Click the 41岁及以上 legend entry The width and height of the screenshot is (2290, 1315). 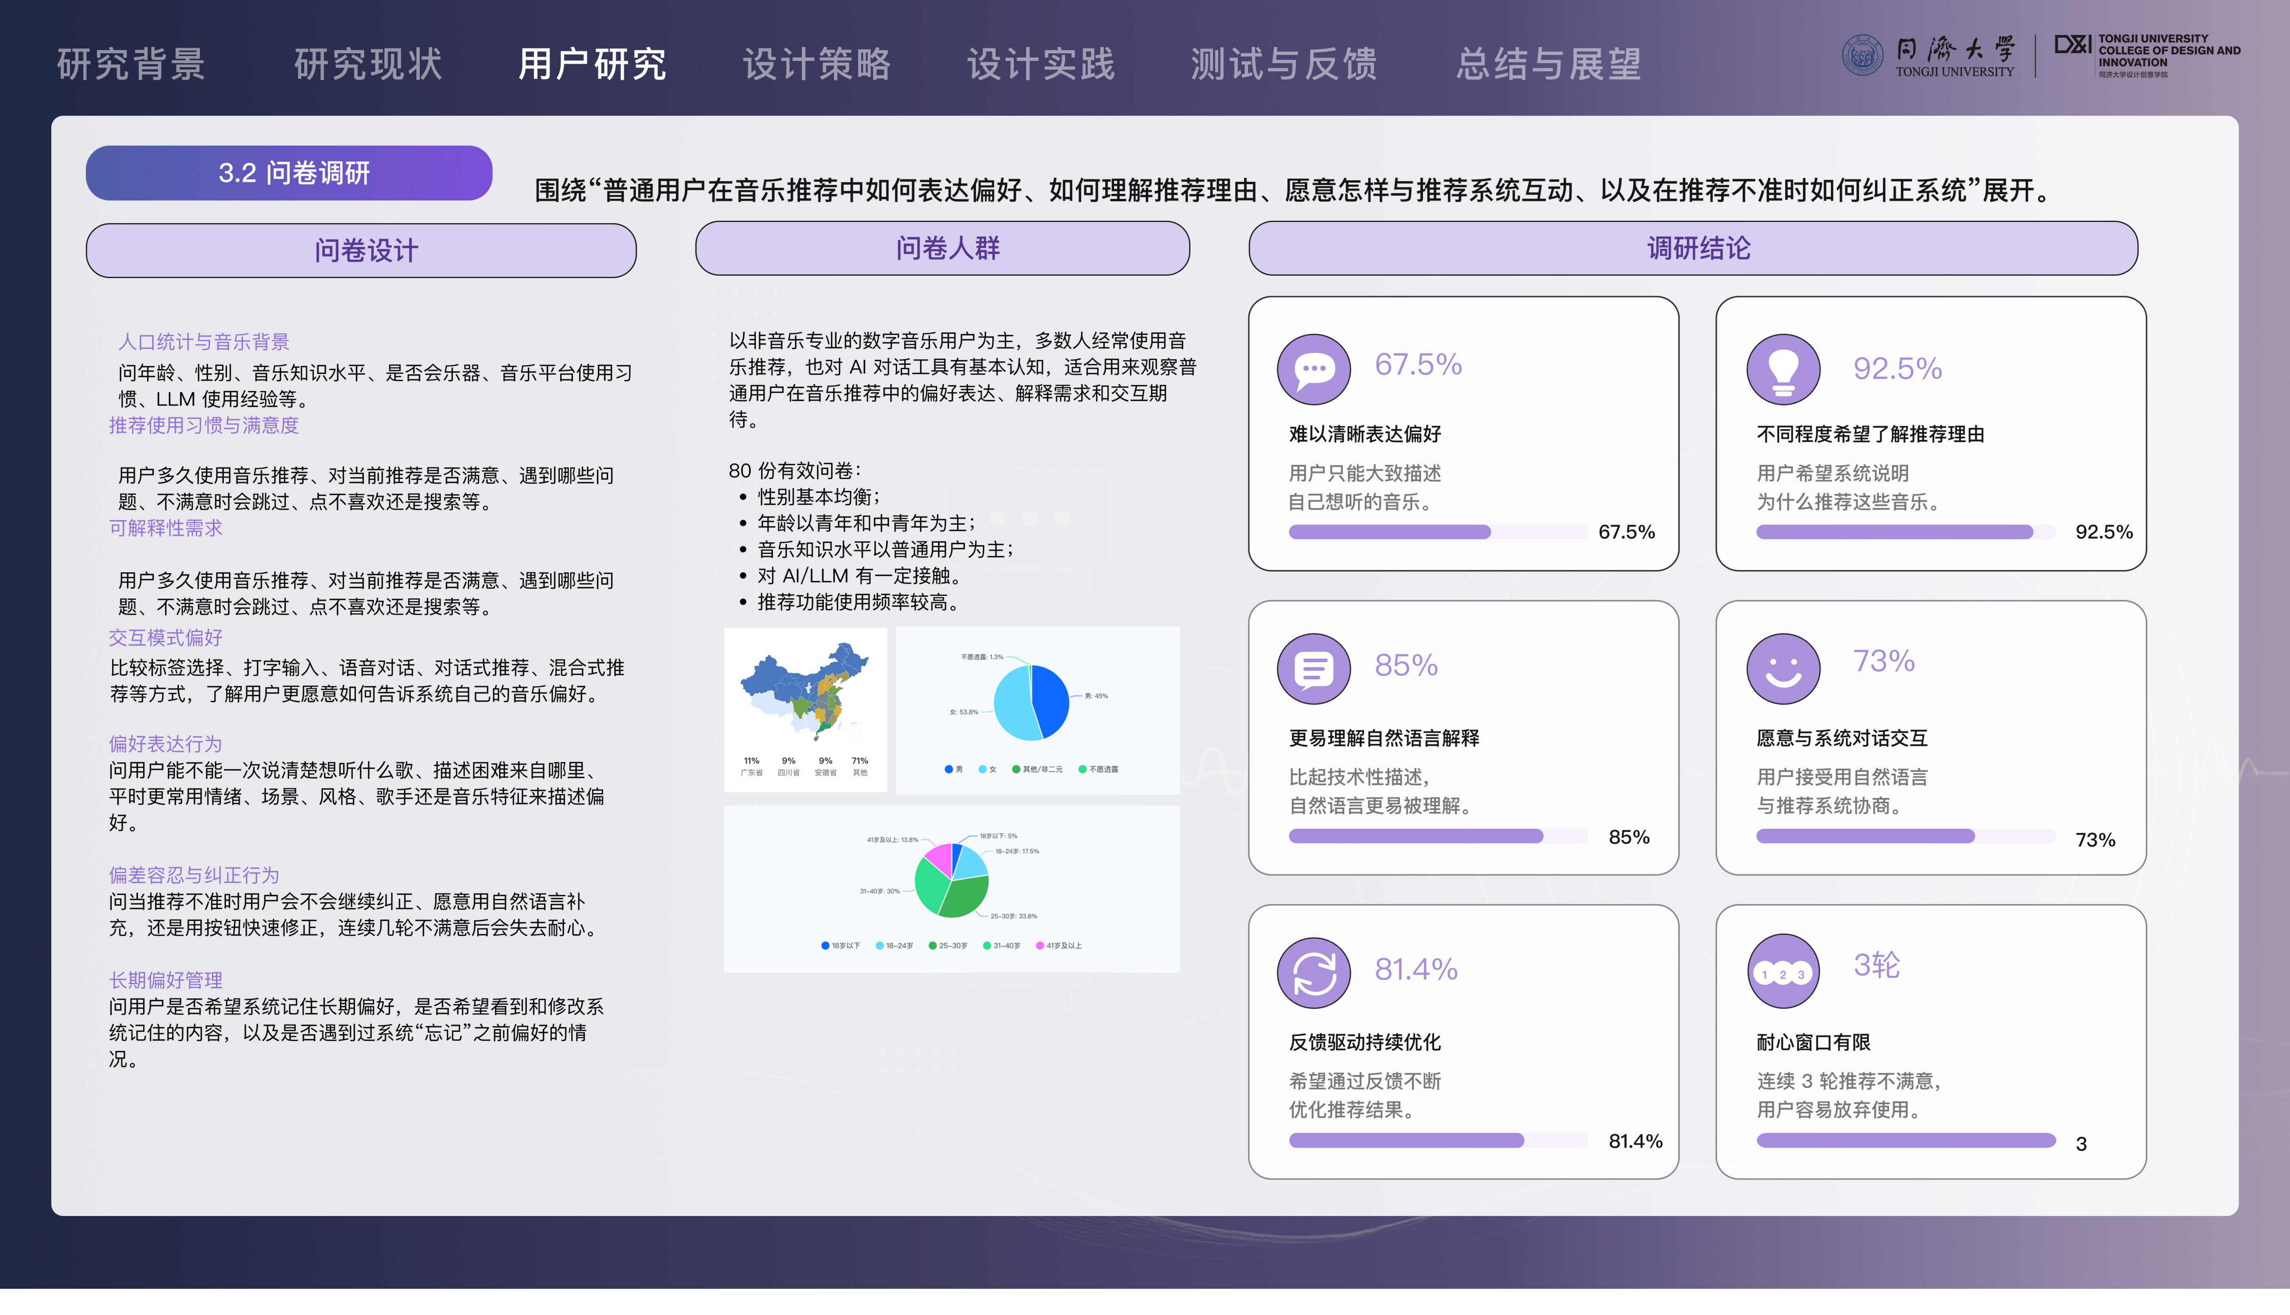(1059, 946)
